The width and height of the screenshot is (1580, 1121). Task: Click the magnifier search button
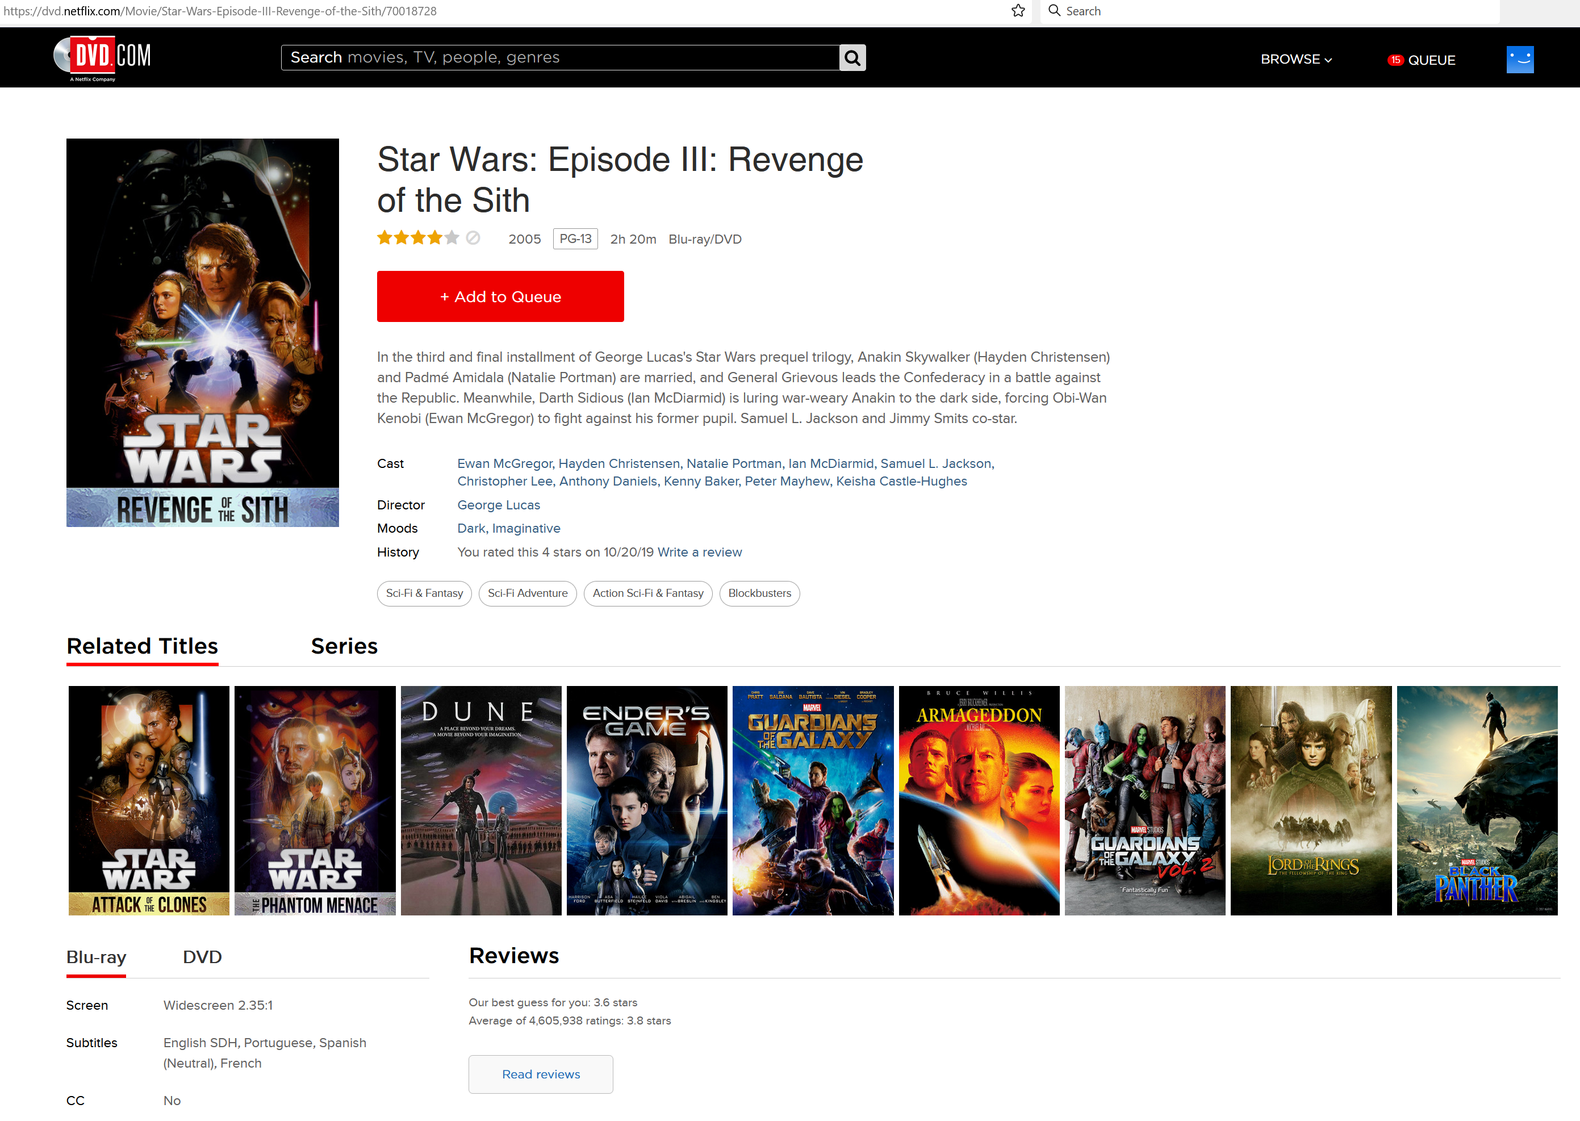852,58
